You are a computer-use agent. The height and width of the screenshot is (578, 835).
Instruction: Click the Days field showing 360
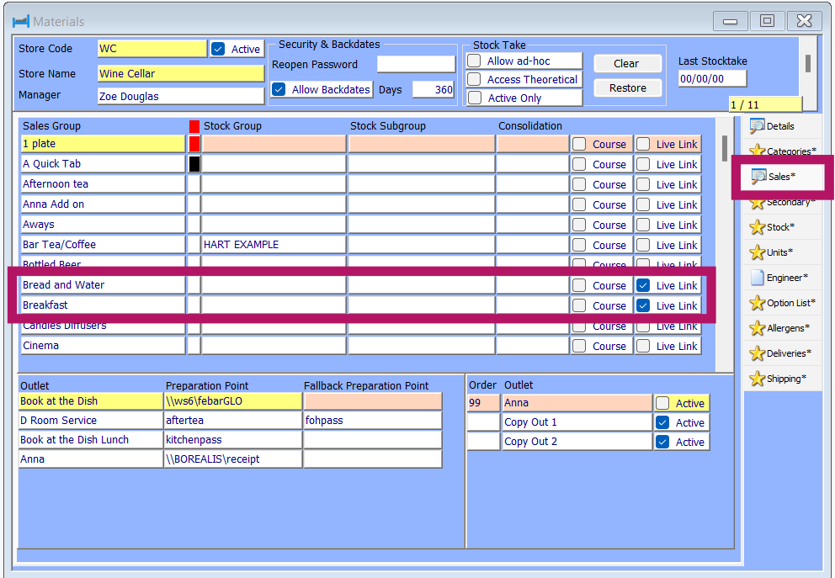[x=433, y=89]
